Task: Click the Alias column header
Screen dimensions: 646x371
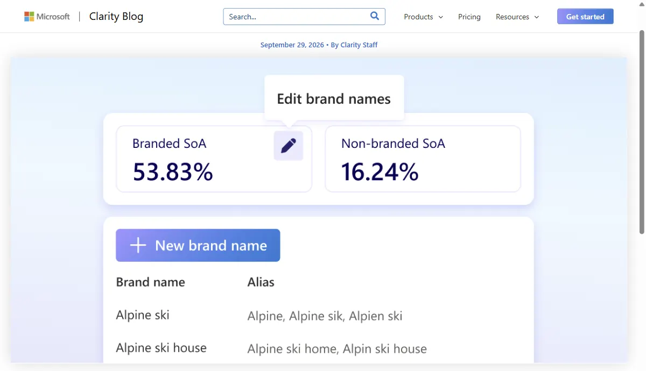Action: 261,282
